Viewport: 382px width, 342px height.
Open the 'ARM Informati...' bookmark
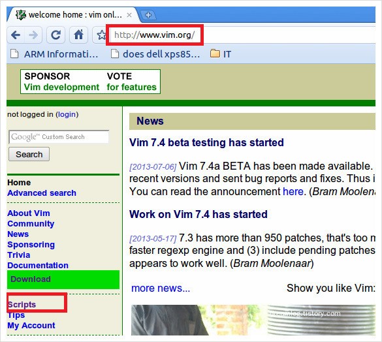click(54, 54)
